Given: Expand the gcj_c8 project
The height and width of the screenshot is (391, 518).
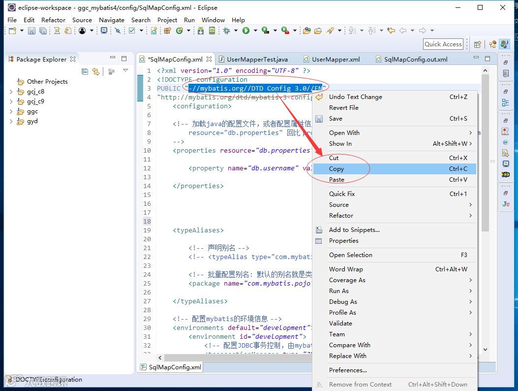Looking at the screenshot, I should point(11,92).
